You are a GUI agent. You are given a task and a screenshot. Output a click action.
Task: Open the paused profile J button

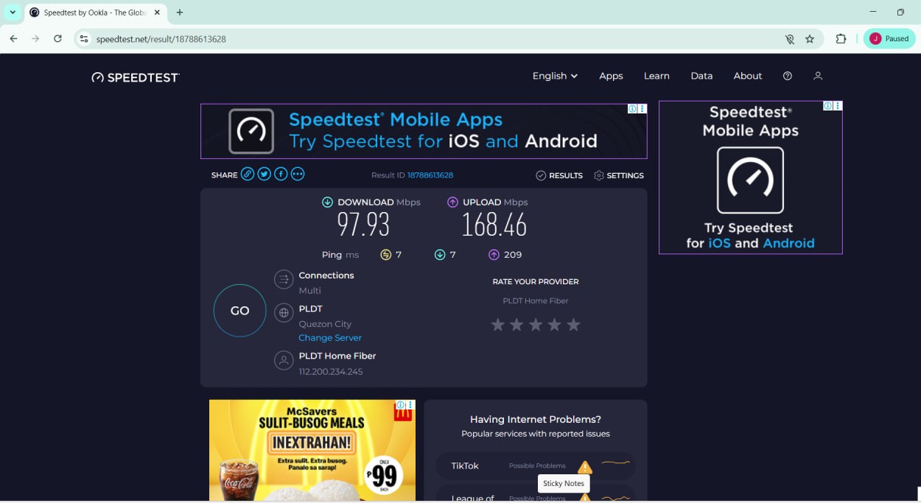coord(889,39)
